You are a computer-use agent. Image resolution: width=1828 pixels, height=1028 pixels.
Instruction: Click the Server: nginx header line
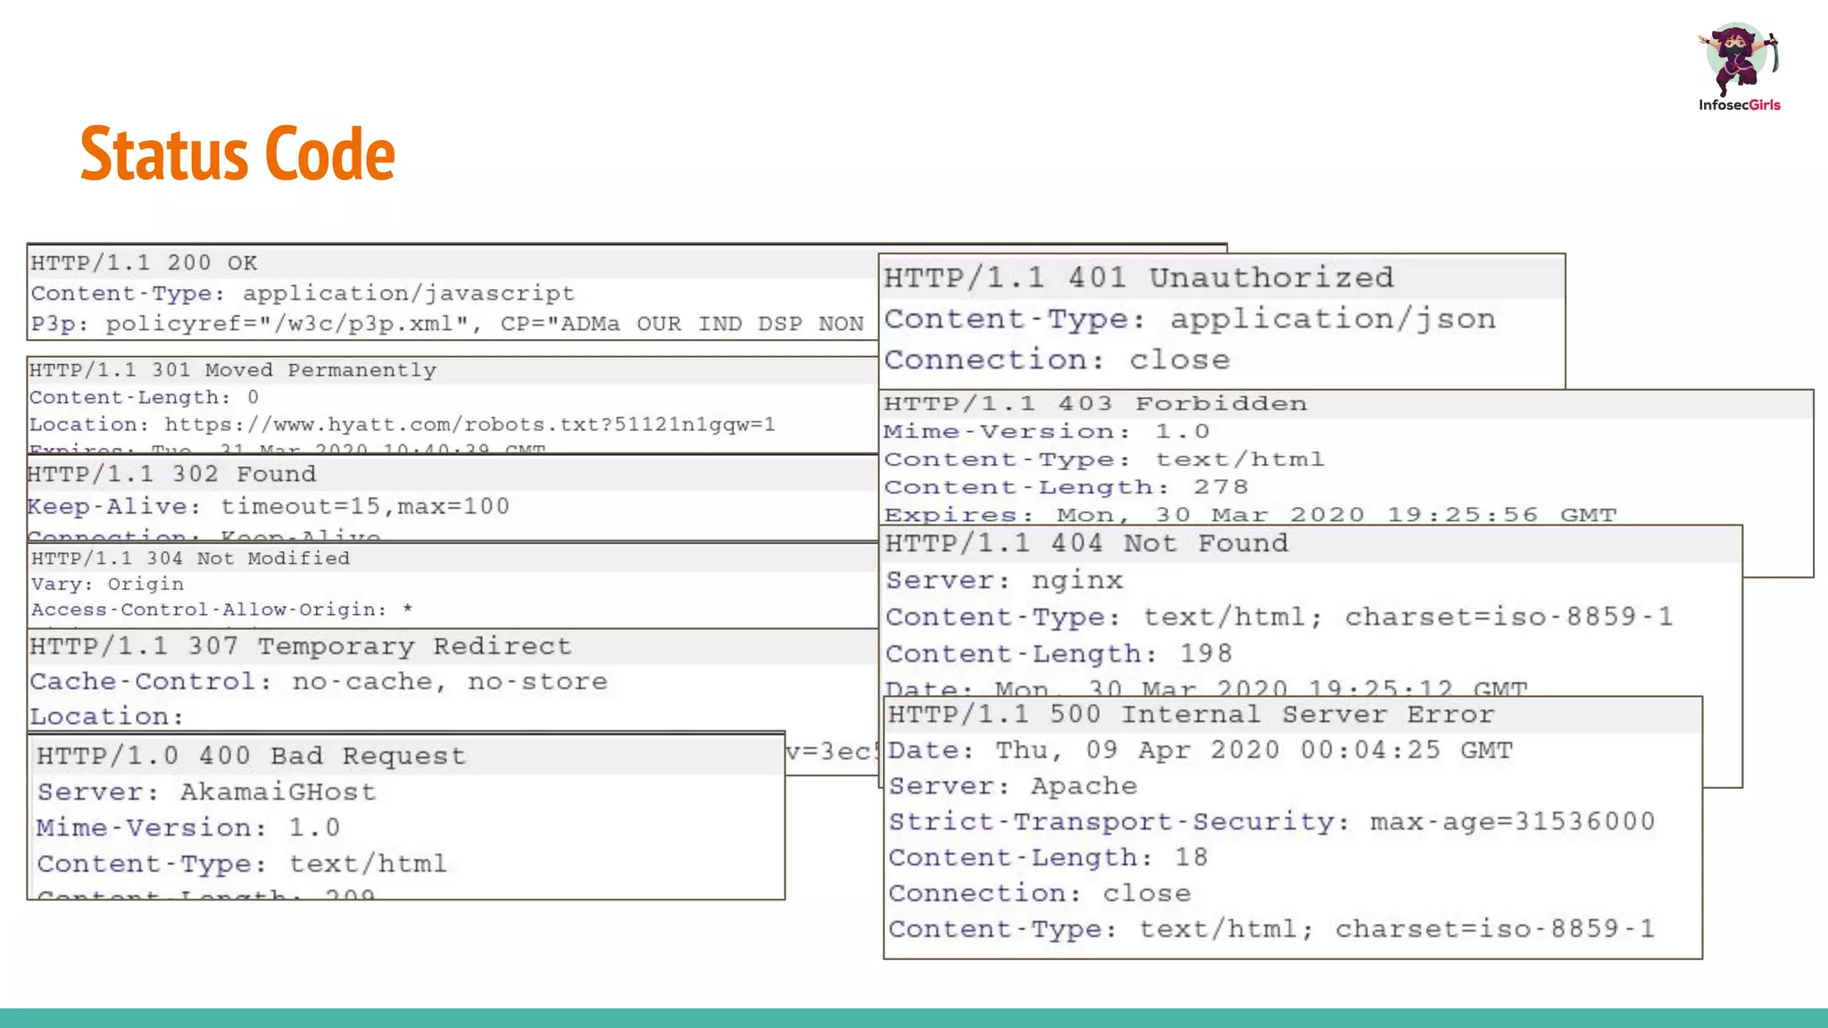coord(1004,581)
